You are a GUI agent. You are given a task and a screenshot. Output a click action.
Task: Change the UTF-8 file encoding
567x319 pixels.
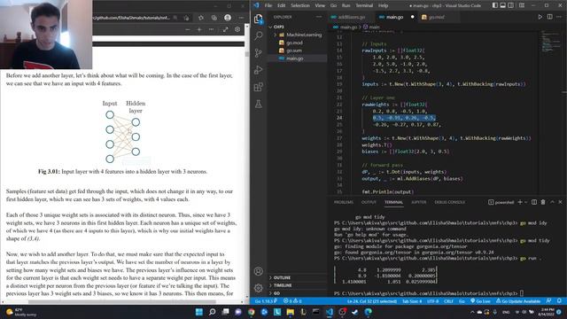pos(433,301)
